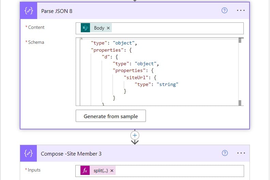Click the "siteUrl" key in schema
Image resolution: width=270 pixels, height=180 pixels.
(136, 77)
